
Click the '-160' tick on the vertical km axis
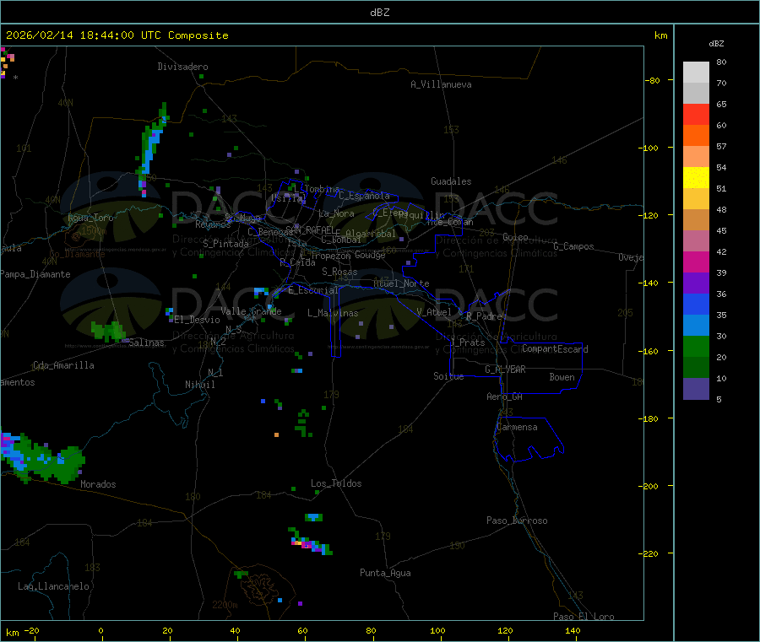point(649,351)
